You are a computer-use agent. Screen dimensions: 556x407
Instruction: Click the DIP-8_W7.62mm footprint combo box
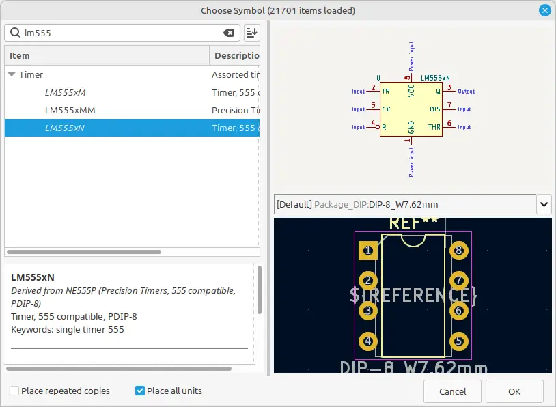pyautogui.click(x=404, y=204)
